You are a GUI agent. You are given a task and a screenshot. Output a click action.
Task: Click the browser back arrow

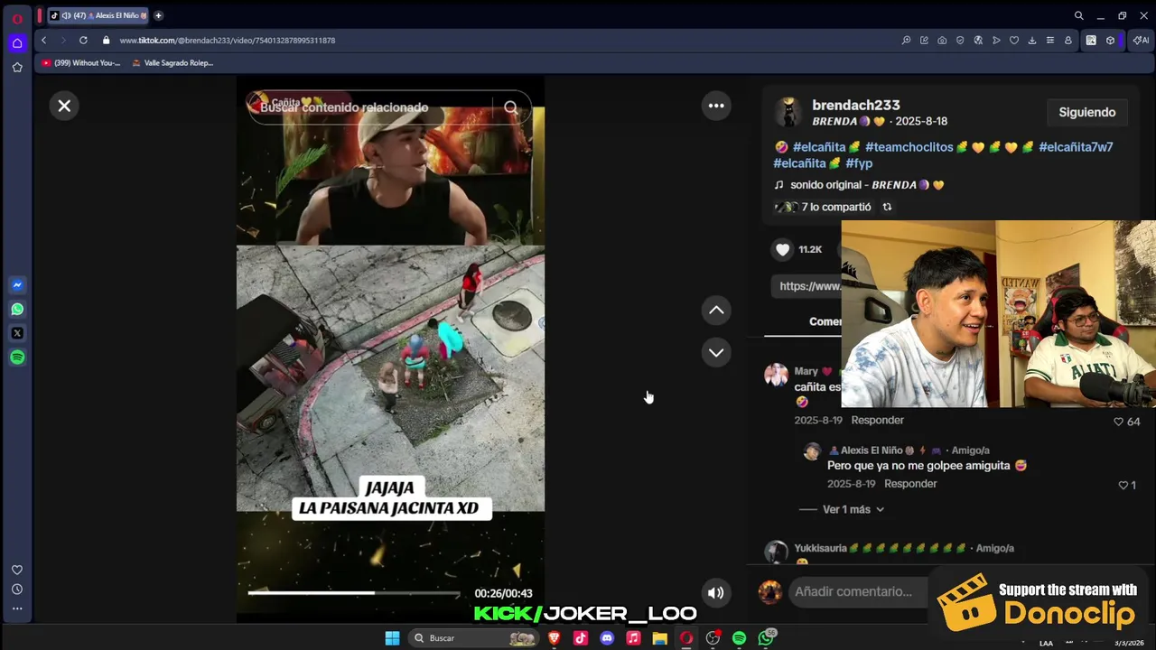(43, 40)
